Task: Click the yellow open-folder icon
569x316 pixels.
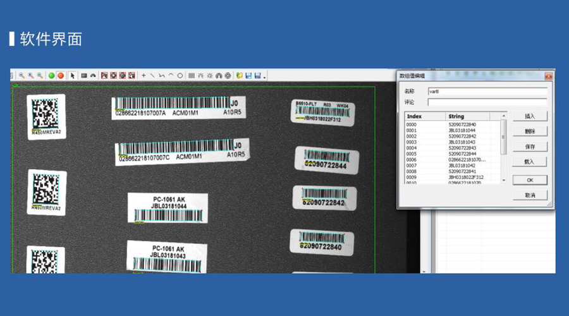Action: (x=239, y=75)
